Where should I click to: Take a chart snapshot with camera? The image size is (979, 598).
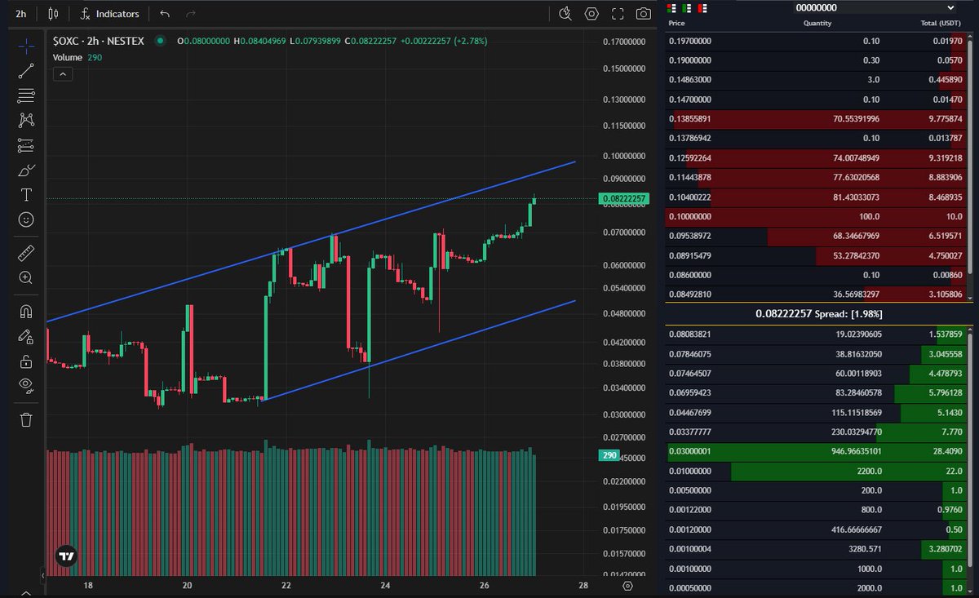644,14
